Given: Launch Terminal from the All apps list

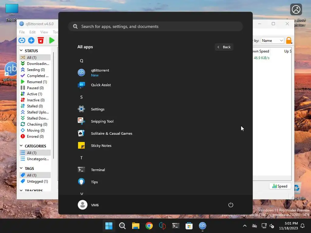Looking at the screenshot, I should tap(98, 170).
